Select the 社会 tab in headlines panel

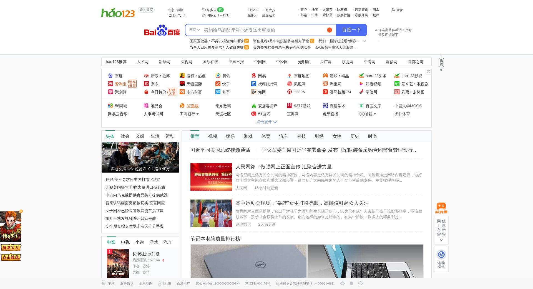tap(125, 136)
